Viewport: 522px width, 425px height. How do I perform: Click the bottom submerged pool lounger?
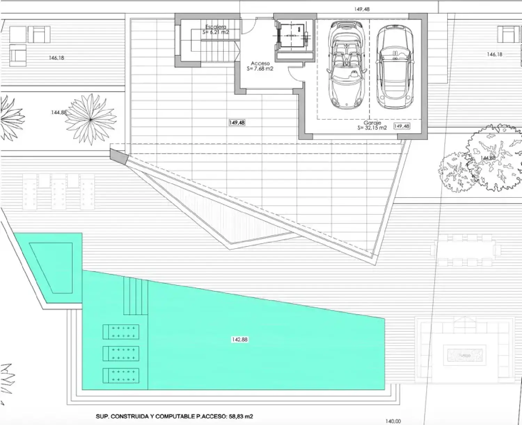(x=121, y=376)
